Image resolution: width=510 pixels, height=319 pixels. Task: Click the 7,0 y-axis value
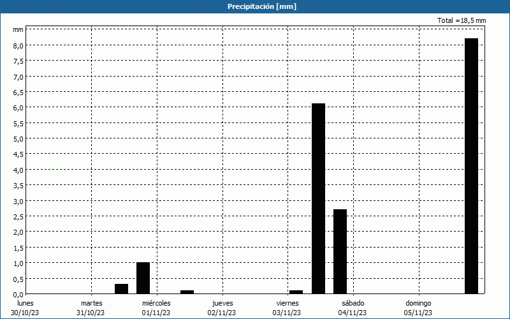pyautogui.click(x=18, y=77)
